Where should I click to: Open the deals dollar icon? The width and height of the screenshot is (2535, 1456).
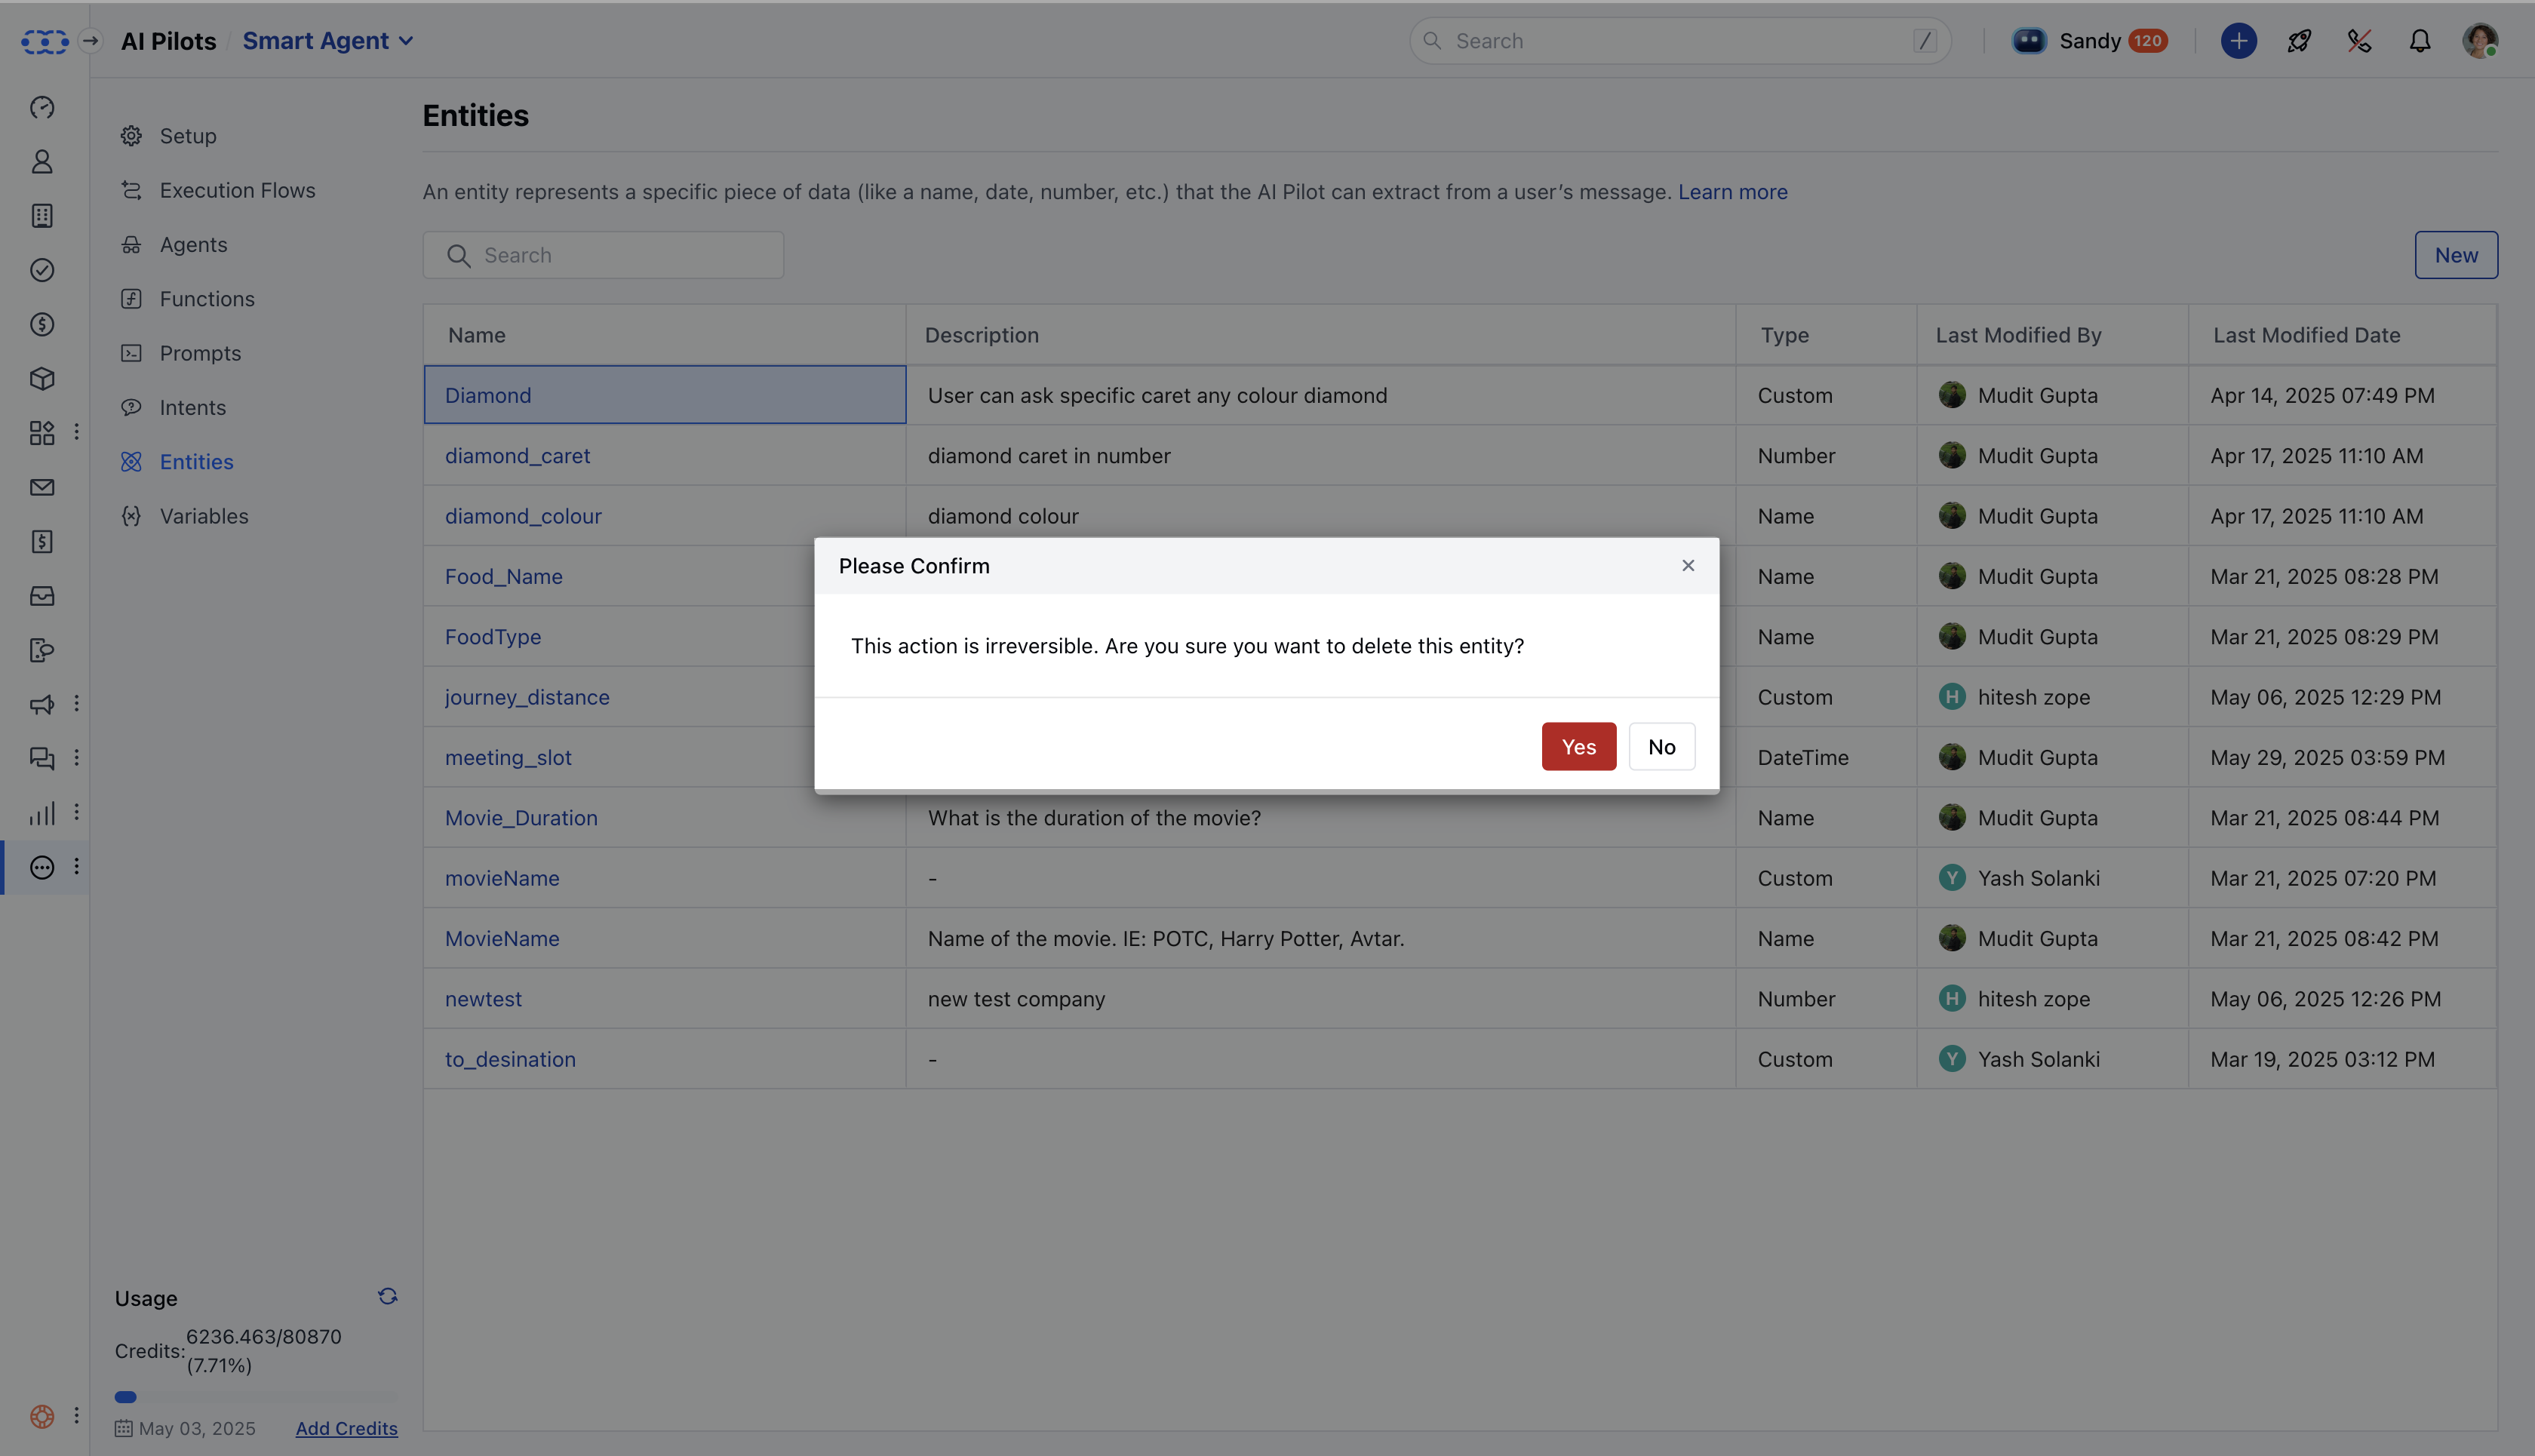coord(42,324)
